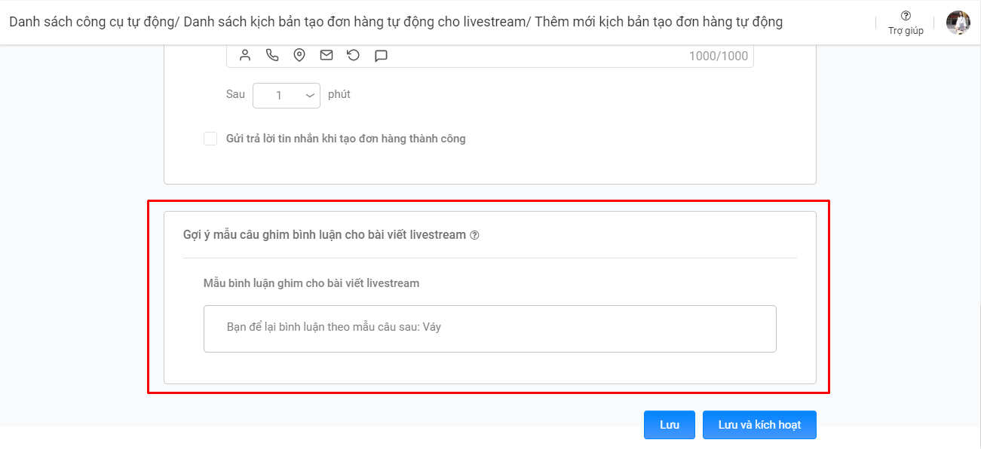Click the Lưu và kích hoạt button
This screenshot has width=981, height=449.
point(759,424)
